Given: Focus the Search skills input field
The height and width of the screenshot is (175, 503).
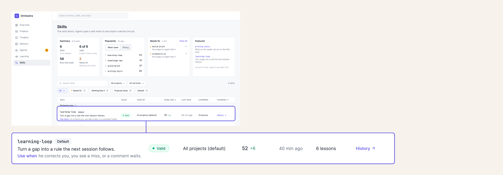Looking at the screenshot, I should pos(83,83).
